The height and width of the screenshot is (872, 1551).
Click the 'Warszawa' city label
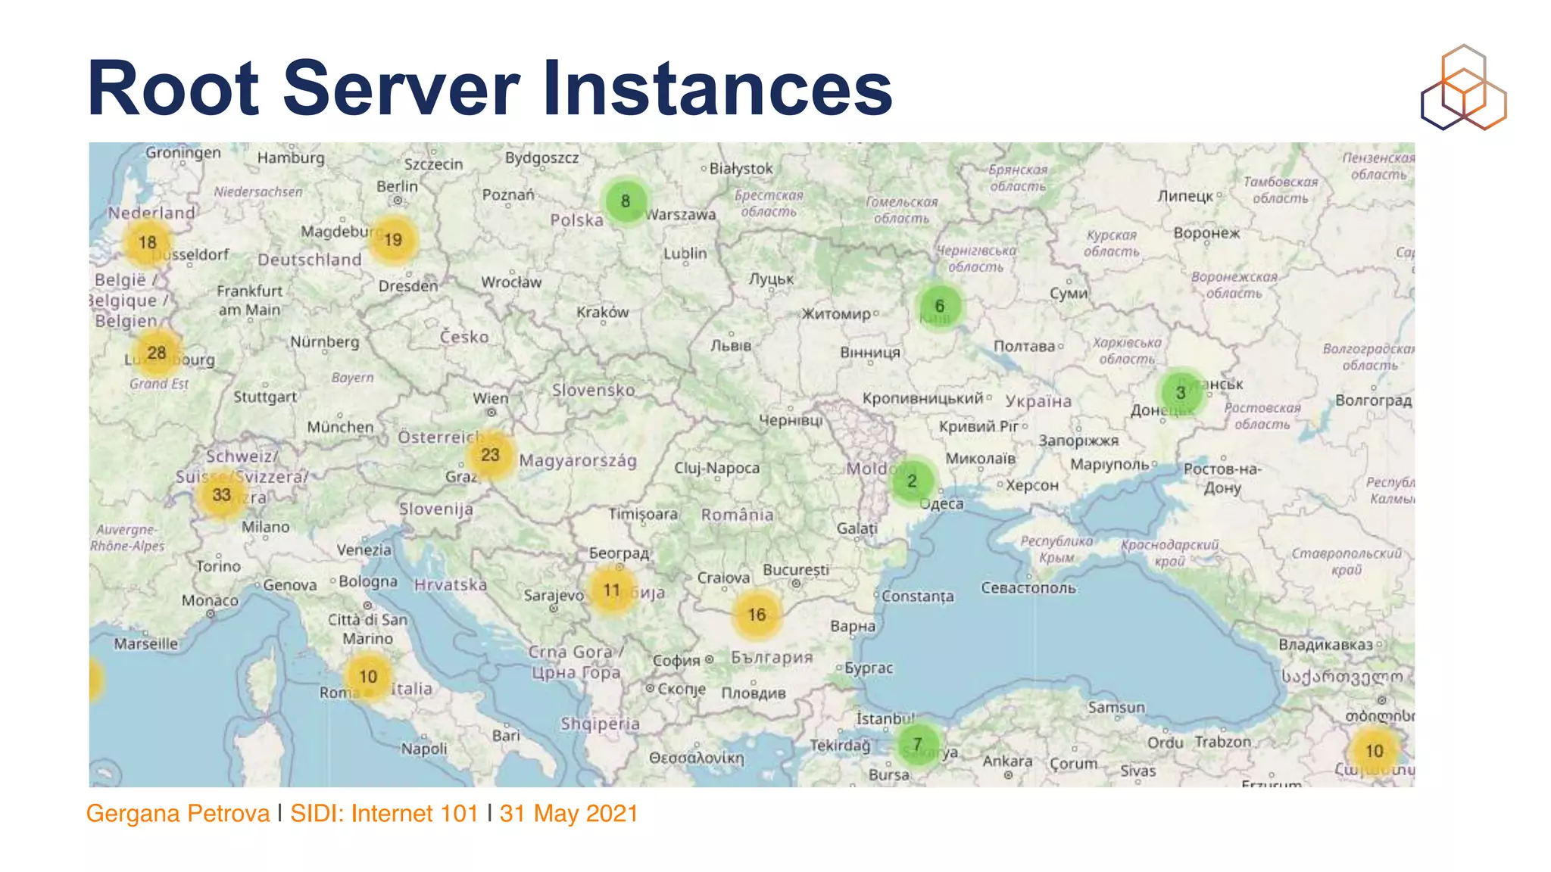[681, 214]
